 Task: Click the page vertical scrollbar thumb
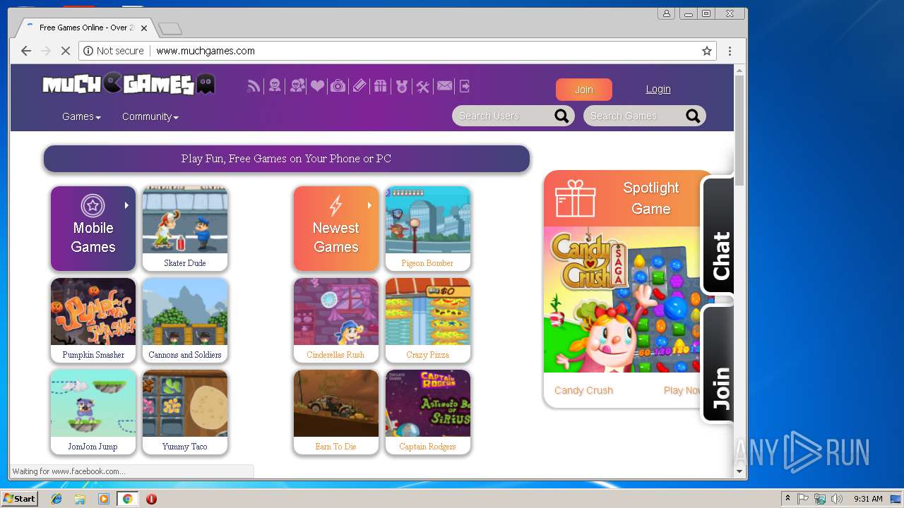[x=739, y=131]
